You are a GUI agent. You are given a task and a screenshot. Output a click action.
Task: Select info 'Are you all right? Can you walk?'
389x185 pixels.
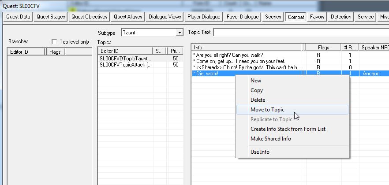[290, 55]
